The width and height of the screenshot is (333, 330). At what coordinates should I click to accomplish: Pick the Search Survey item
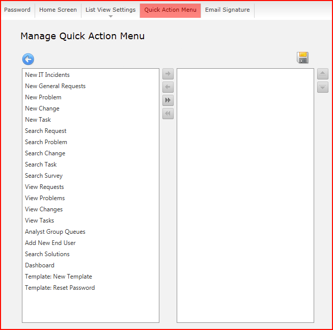click(x=91, y=176)
